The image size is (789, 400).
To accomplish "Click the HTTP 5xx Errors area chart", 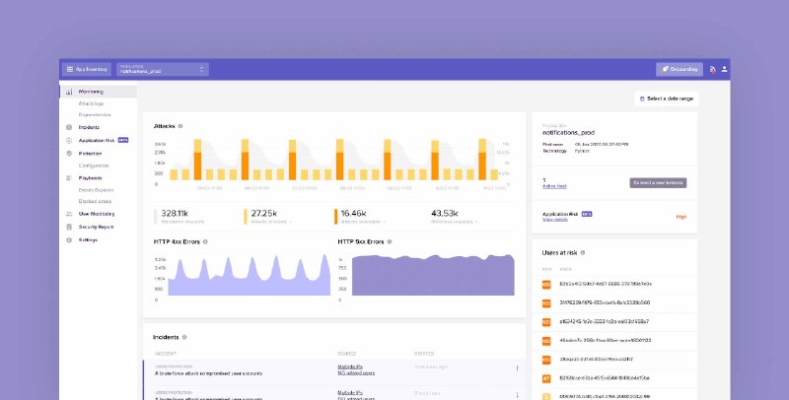I will click(433, 276).
